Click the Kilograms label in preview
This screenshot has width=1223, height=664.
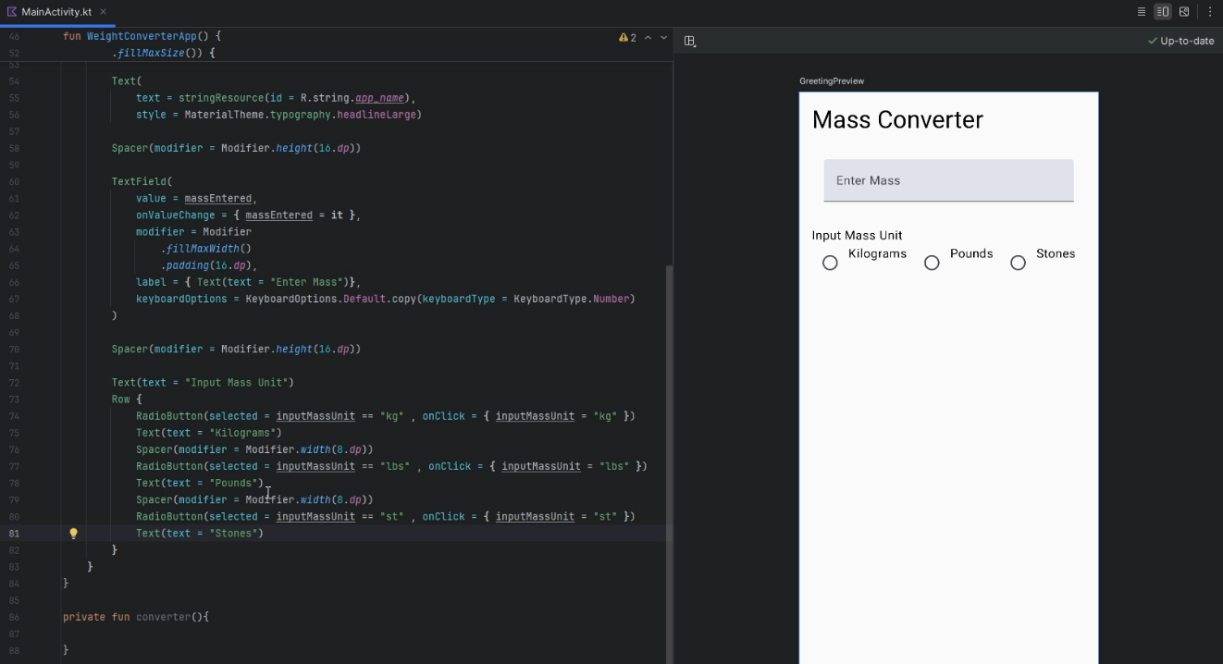[x=877, y=253]
